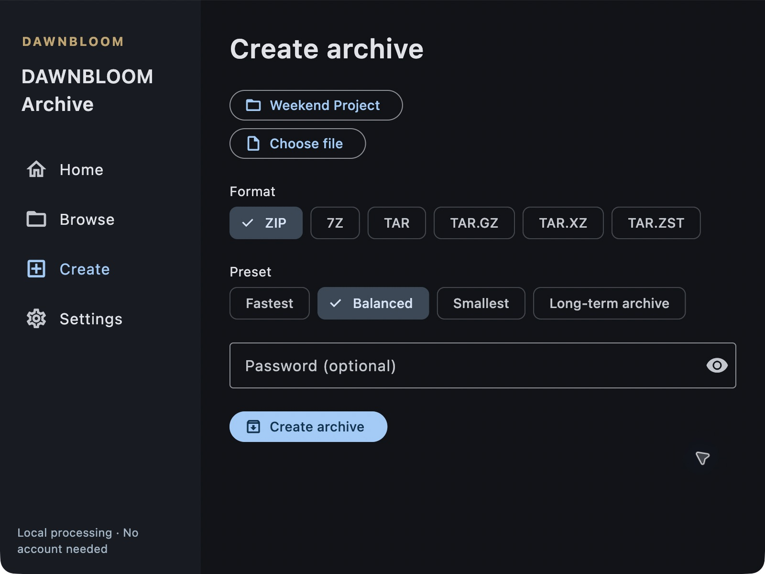Choose the 7Z format
This screenshot has height=574, width=765.
[x=335, y=223]
